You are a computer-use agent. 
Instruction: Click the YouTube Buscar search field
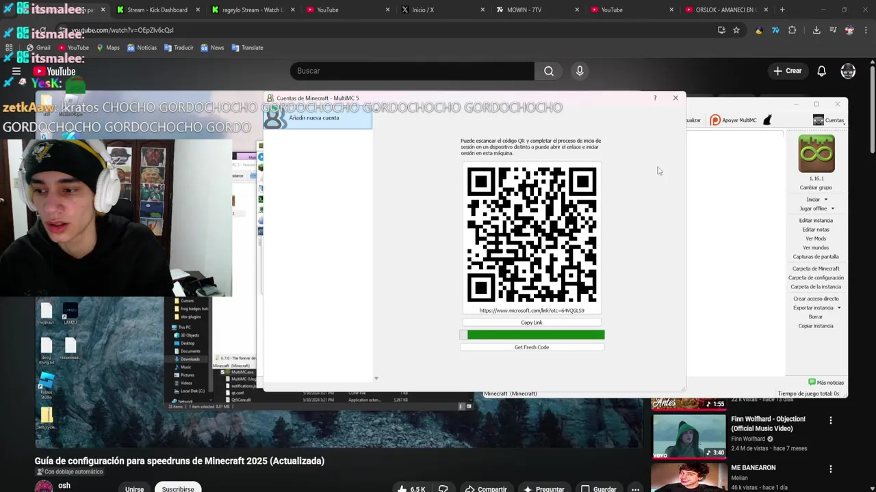[x=412, y=71]
